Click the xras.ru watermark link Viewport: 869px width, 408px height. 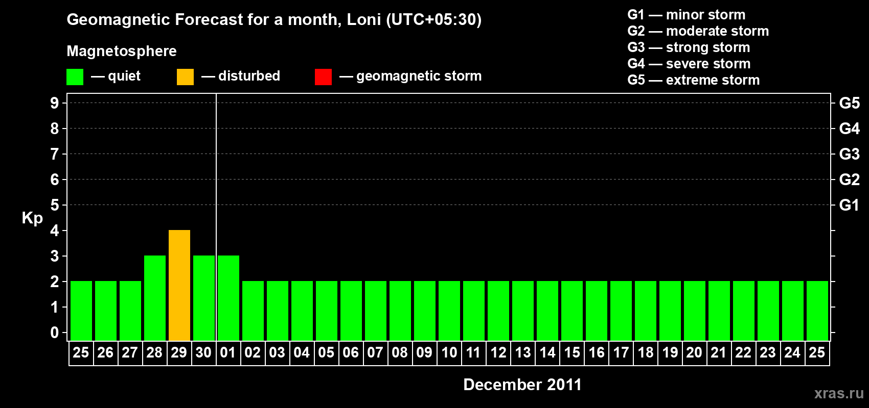(x=839, y=393)
